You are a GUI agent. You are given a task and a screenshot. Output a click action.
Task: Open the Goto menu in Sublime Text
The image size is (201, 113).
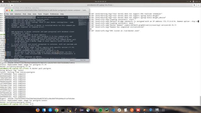pyautogui.click(x=35, y=14)
